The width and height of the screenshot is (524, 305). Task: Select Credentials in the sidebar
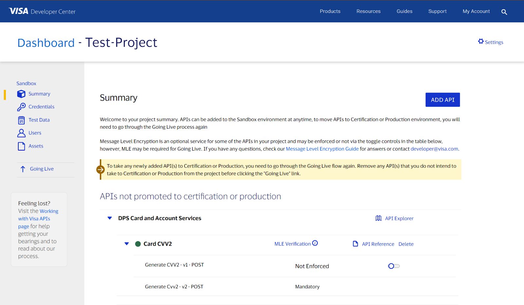41,107
